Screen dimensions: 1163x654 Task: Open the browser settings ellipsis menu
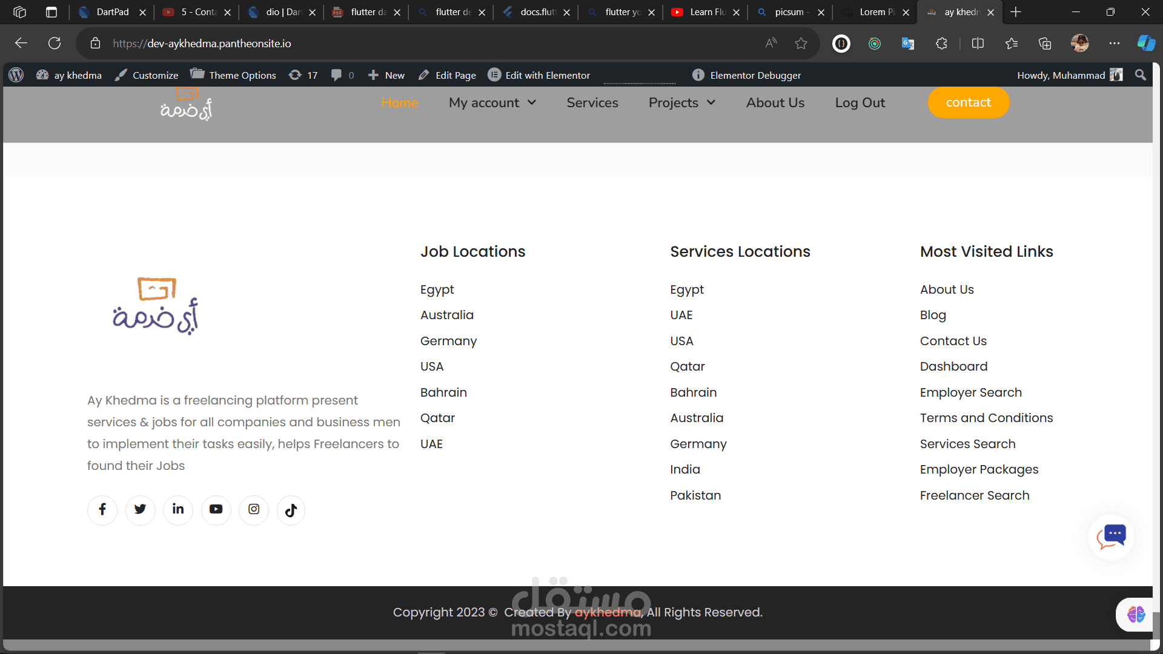click(1115, 43)
